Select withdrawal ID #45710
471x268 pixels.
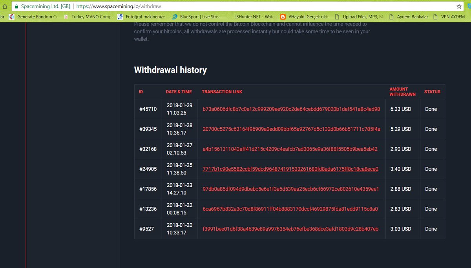tap(148, 109)
